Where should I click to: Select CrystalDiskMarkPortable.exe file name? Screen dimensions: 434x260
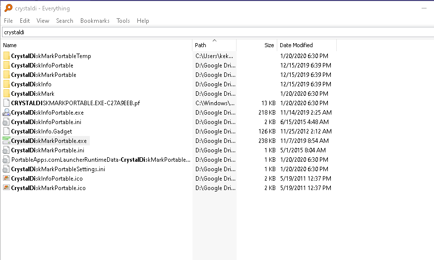[49, 140]
